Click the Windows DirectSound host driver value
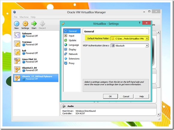Image resolution: width=174 pixels, height=130 pixels. 85,111
